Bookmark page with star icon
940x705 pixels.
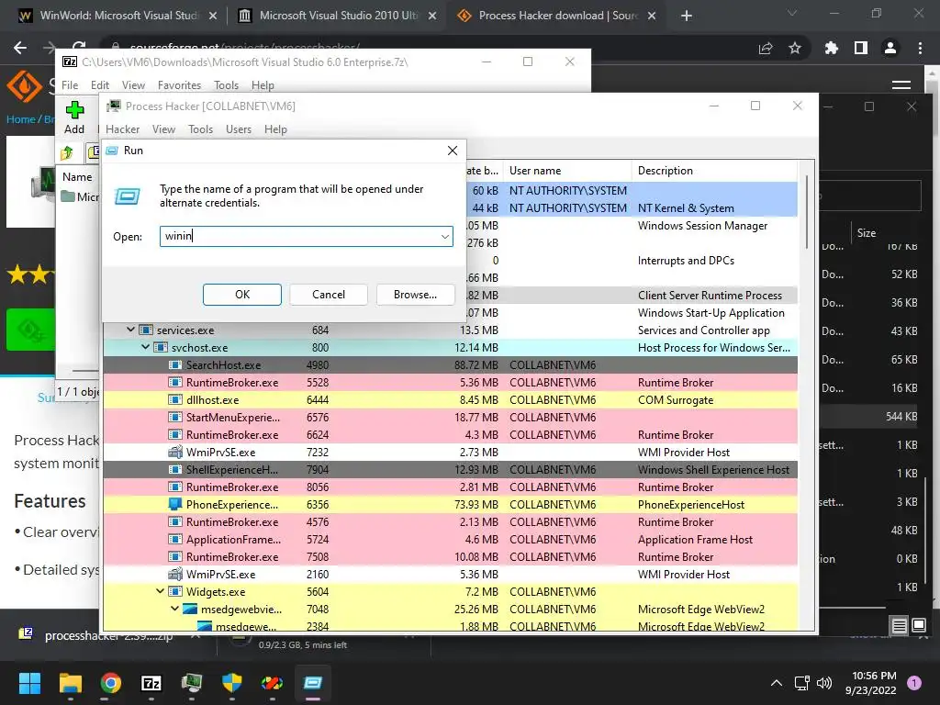pyautogui.click(x=795, y=48)
